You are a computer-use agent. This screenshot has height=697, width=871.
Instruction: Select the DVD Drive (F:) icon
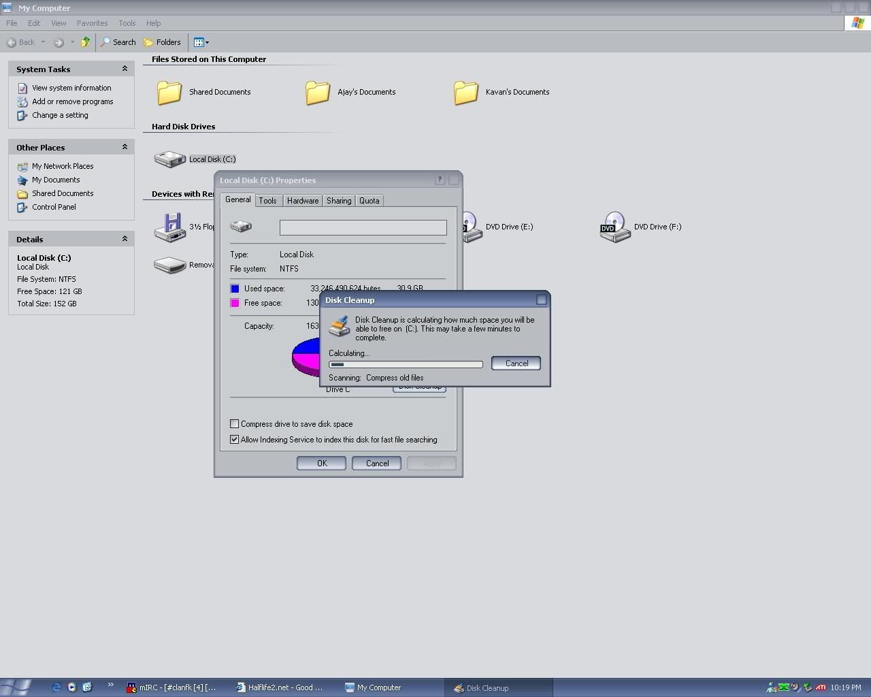pyautogui.click(x=615, y=227)
